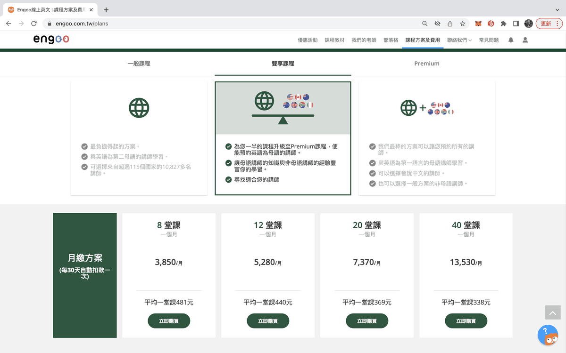
Task: Open 我們的老師 in the navigation
Action: tap(364, 40)
